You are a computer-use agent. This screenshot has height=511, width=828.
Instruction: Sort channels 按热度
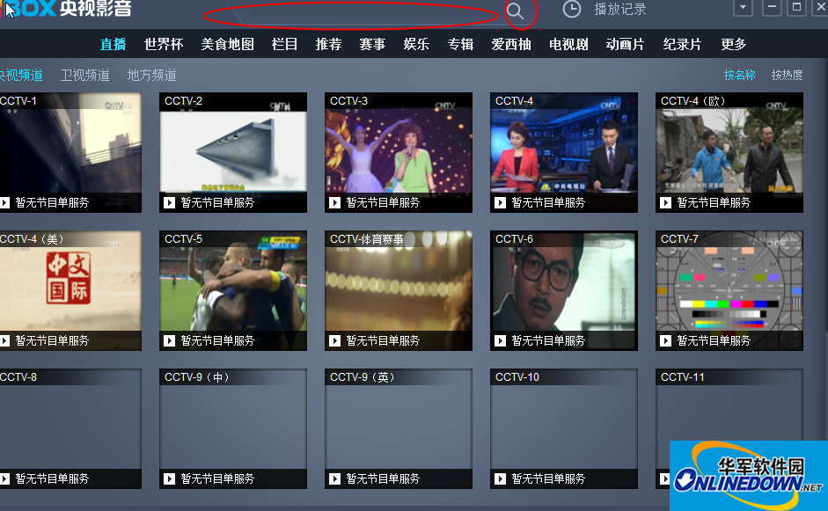(787, 75)
